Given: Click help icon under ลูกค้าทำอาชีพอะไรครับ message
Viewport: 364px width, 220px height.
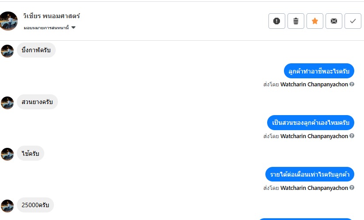Looking at the screenshot, I should point(352,84).
